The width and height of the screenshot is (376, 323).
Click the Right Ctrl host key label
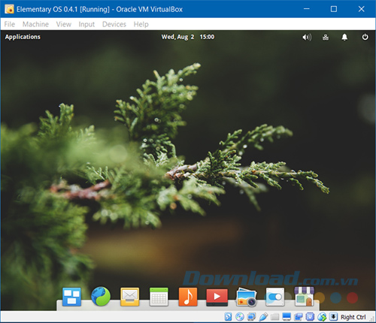pyautogui.click(x=353, y=317)
